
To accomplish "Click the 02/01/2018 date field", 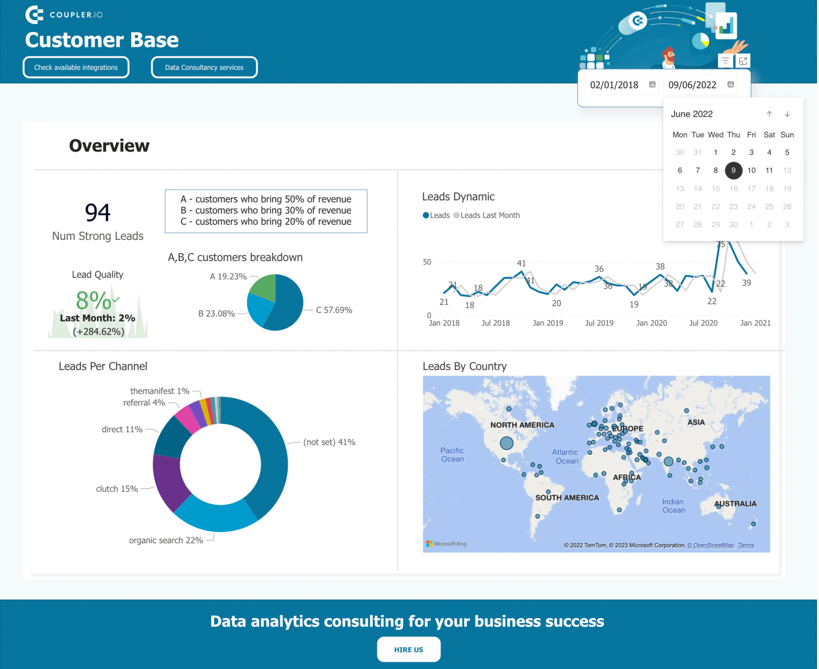I will [615, 84].
